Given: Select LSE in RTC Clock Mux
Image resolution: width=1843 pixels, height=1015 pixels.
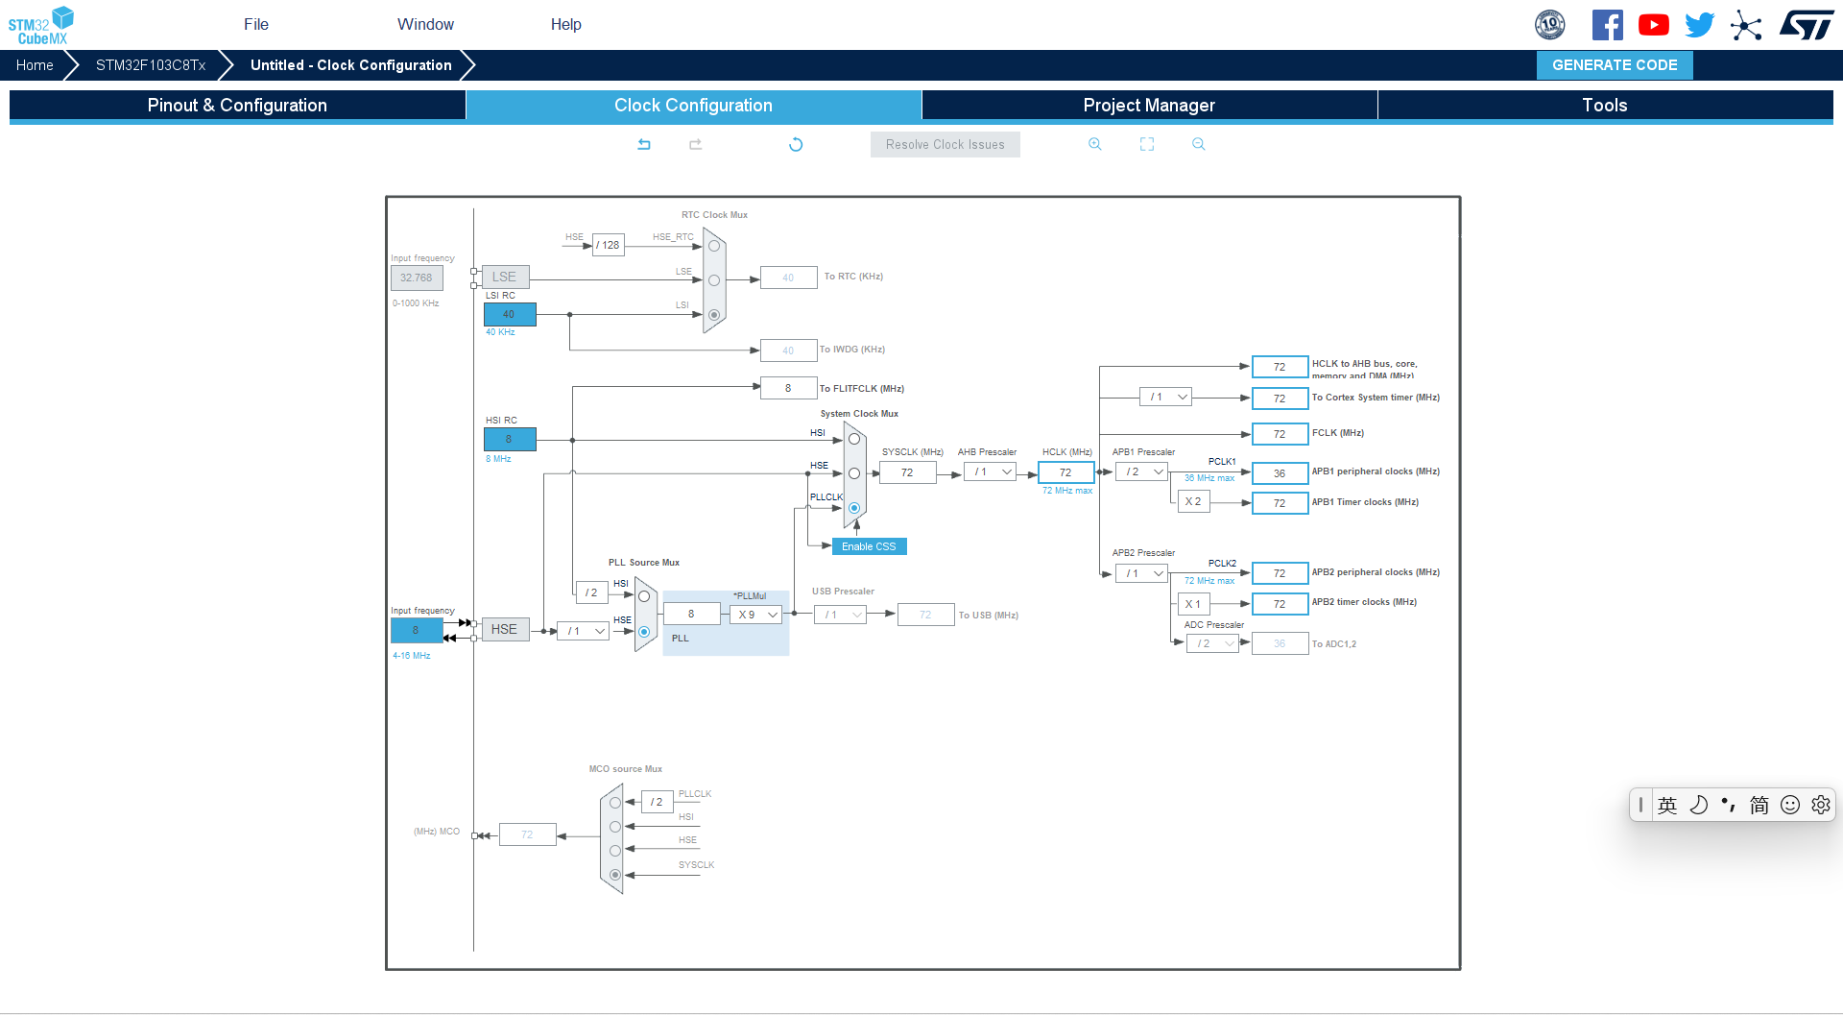Looking at the screenshot, I should tap(714, 280).
